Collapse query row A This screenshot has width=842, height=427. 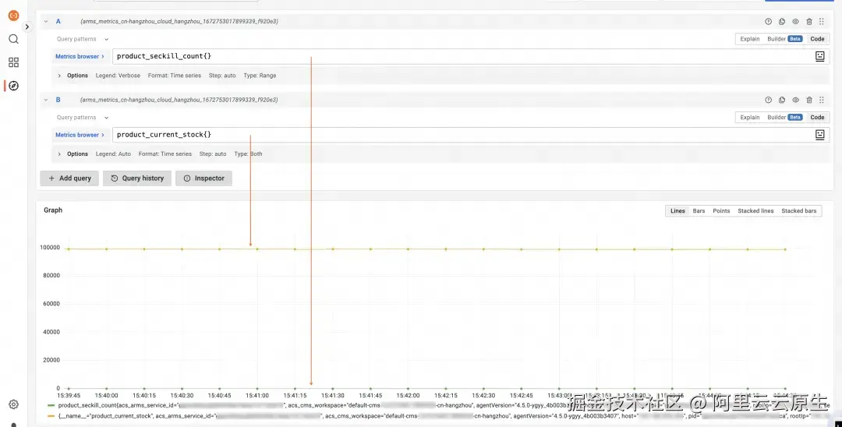pyautogui.click(x=46, y=22)
